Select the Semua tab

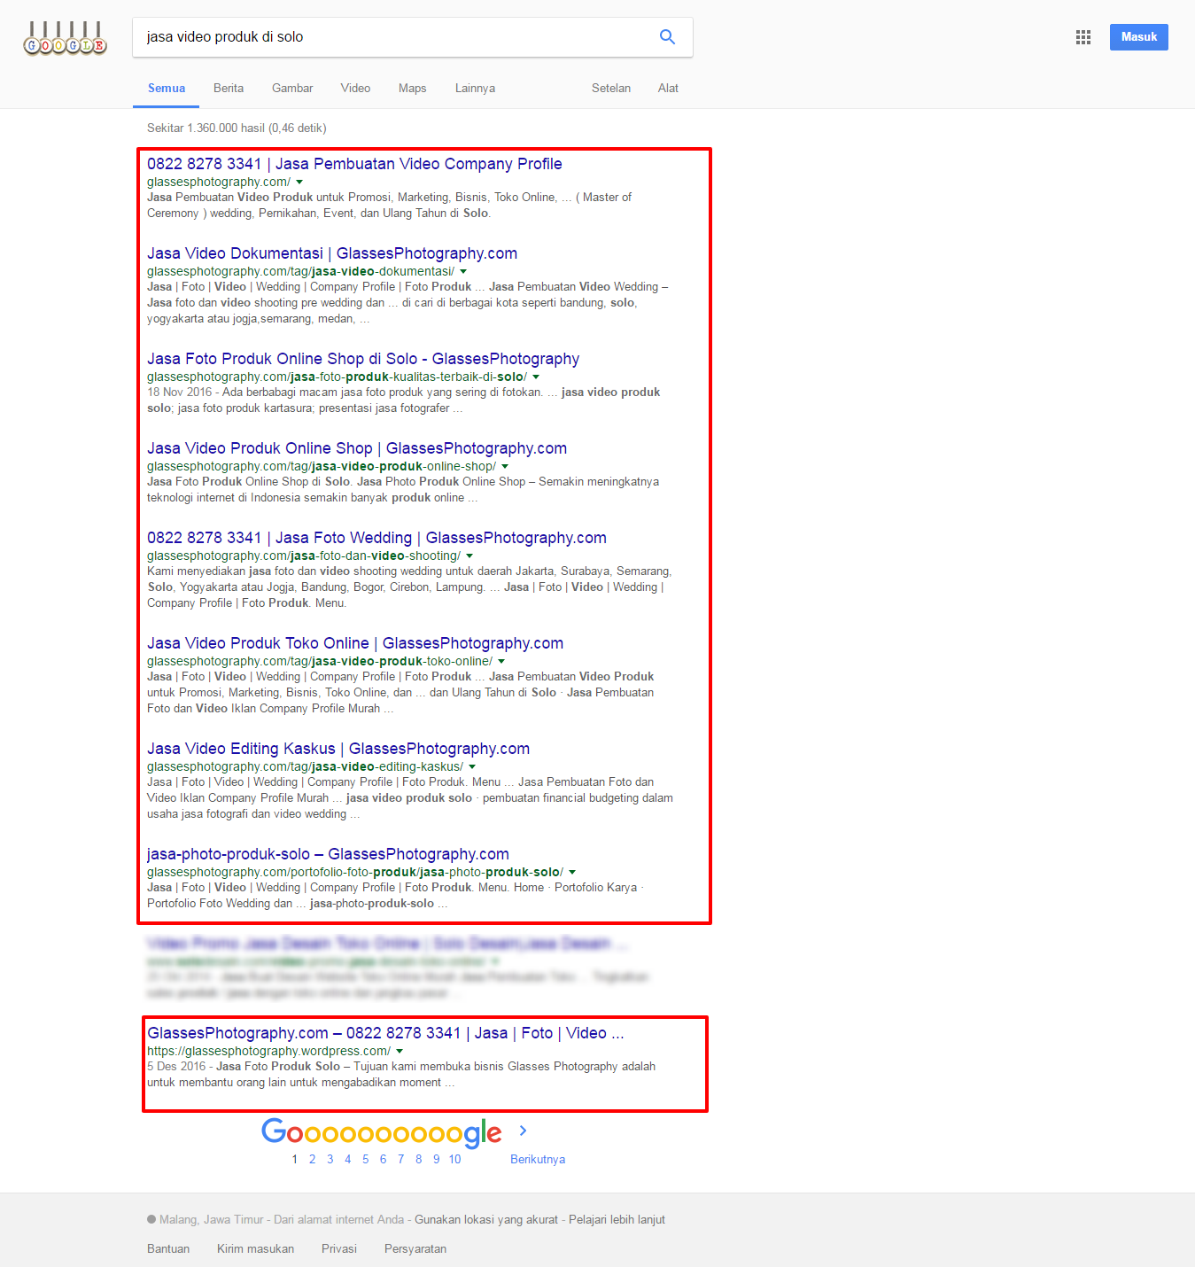tap(167, 89)
